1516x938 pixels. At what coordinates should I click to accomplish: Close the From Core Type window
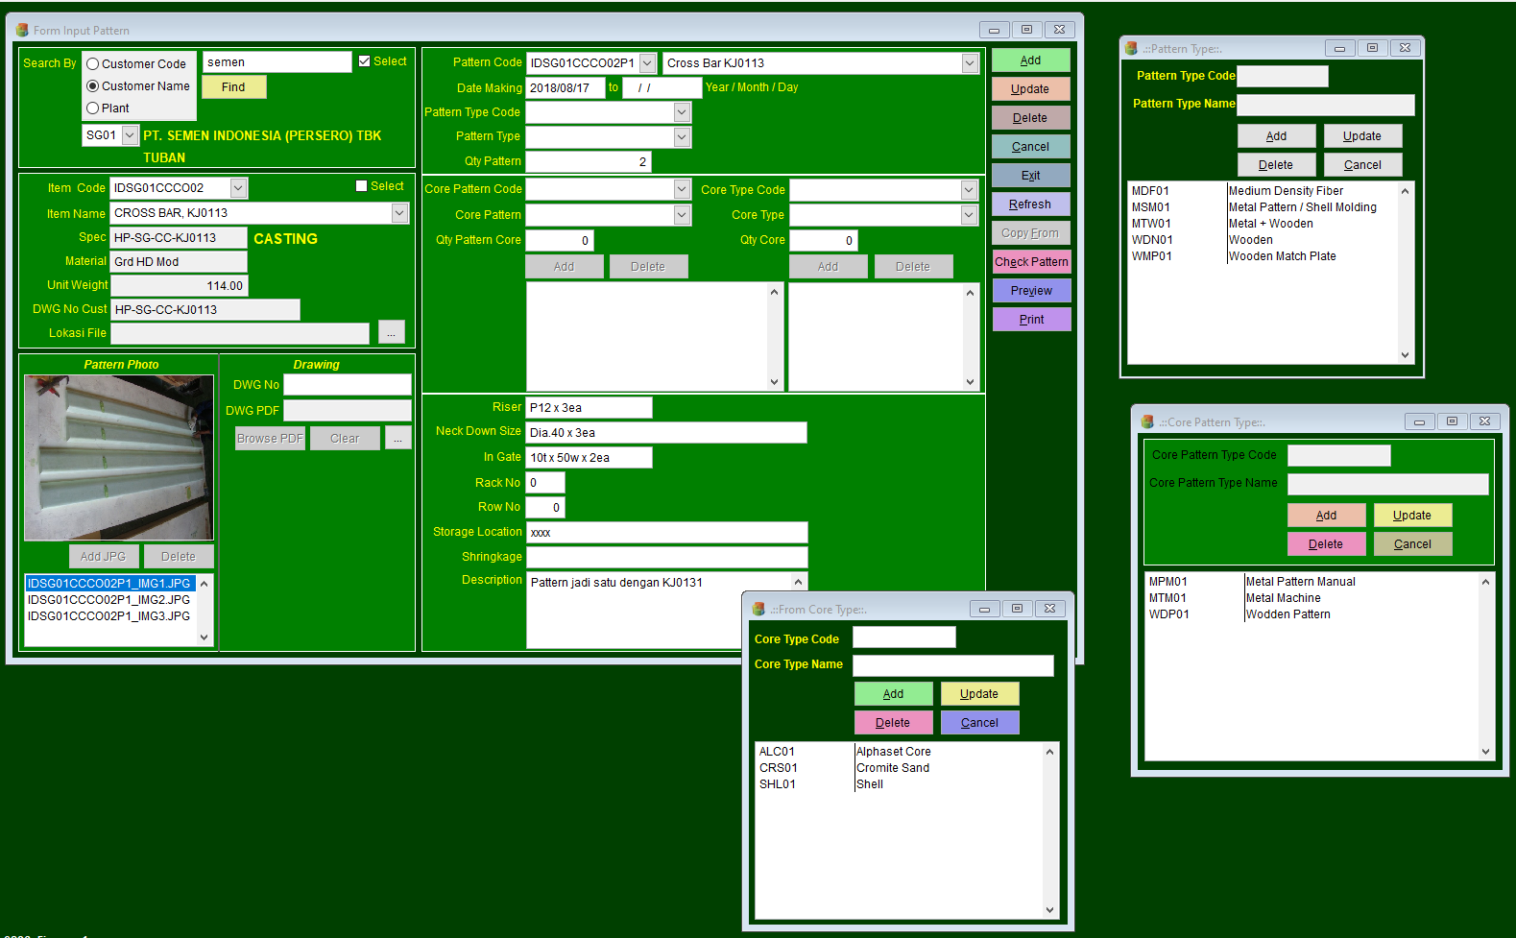coord(1049,609)
